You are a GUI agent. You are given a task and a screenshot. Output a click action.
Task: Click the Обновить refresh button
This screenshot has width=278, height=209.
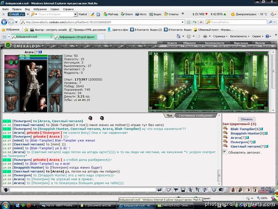click(x=246, y=119)
